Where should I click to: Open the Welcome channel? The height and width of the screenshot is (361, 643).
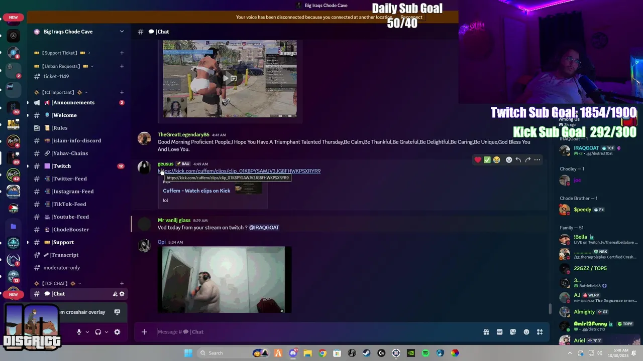[79, 115]
